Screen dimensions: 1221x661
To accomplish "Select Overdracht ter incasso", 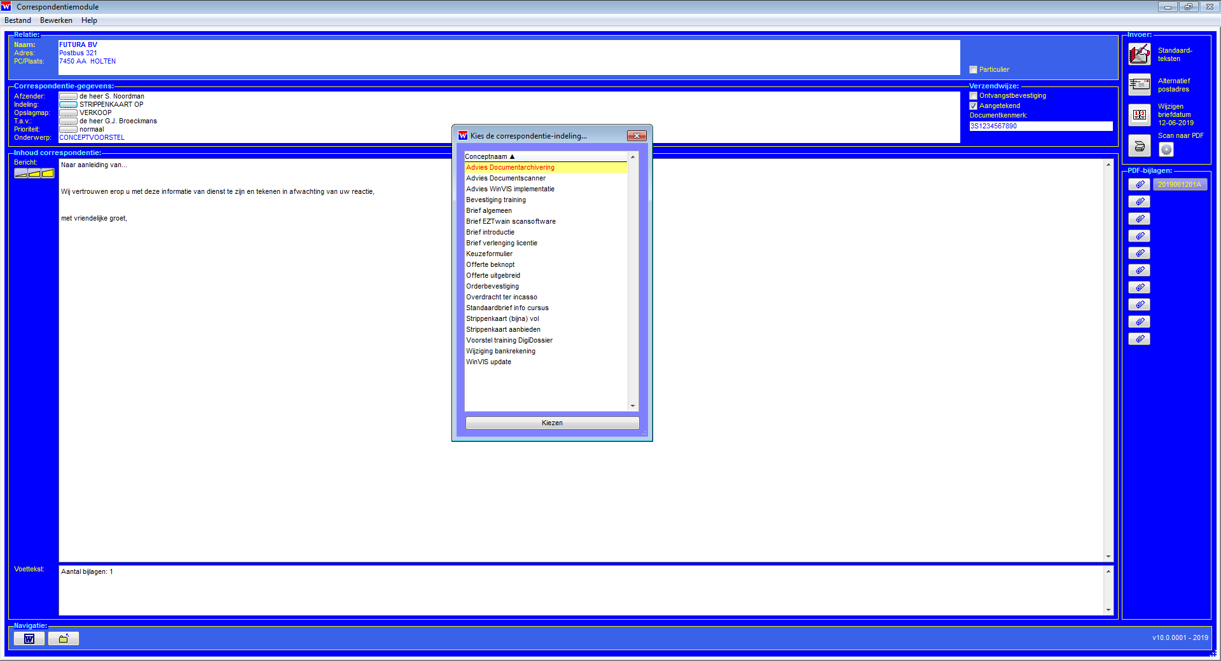I will 546,297.
